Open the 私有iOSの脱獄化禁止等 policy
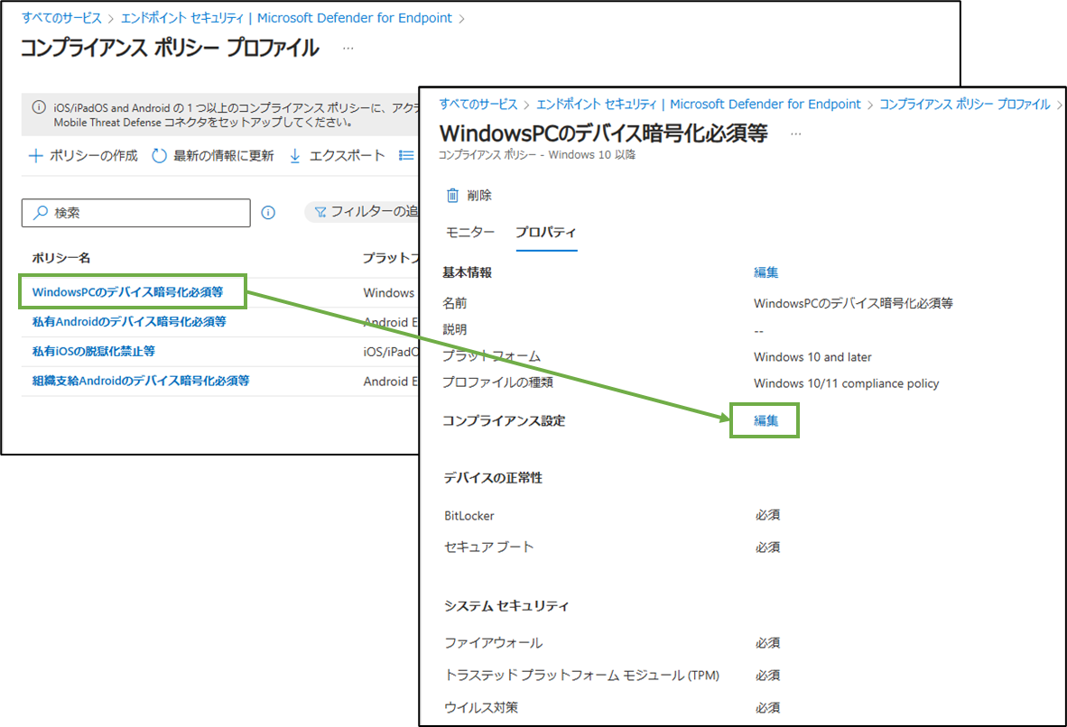Viewport: 1067px width, 727px height. click(x=94, y=352)
